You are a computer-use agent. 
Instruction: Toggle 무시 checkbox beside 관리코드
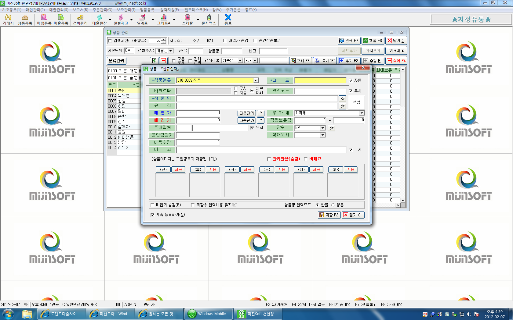(x=351, y=91)
